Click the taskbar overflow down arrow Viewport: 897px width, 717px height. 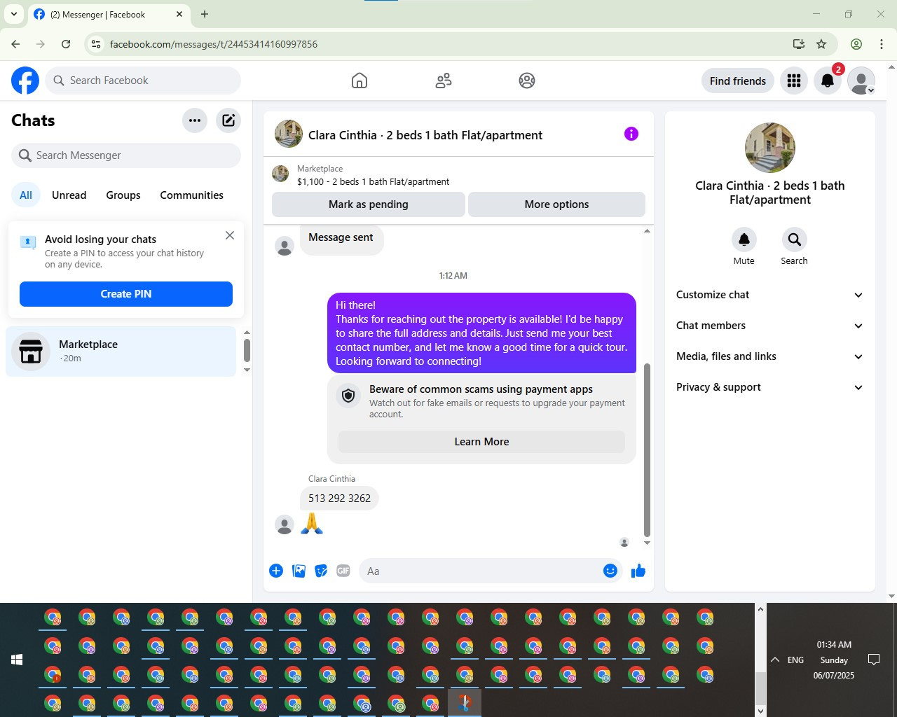(x=760, y=711)
